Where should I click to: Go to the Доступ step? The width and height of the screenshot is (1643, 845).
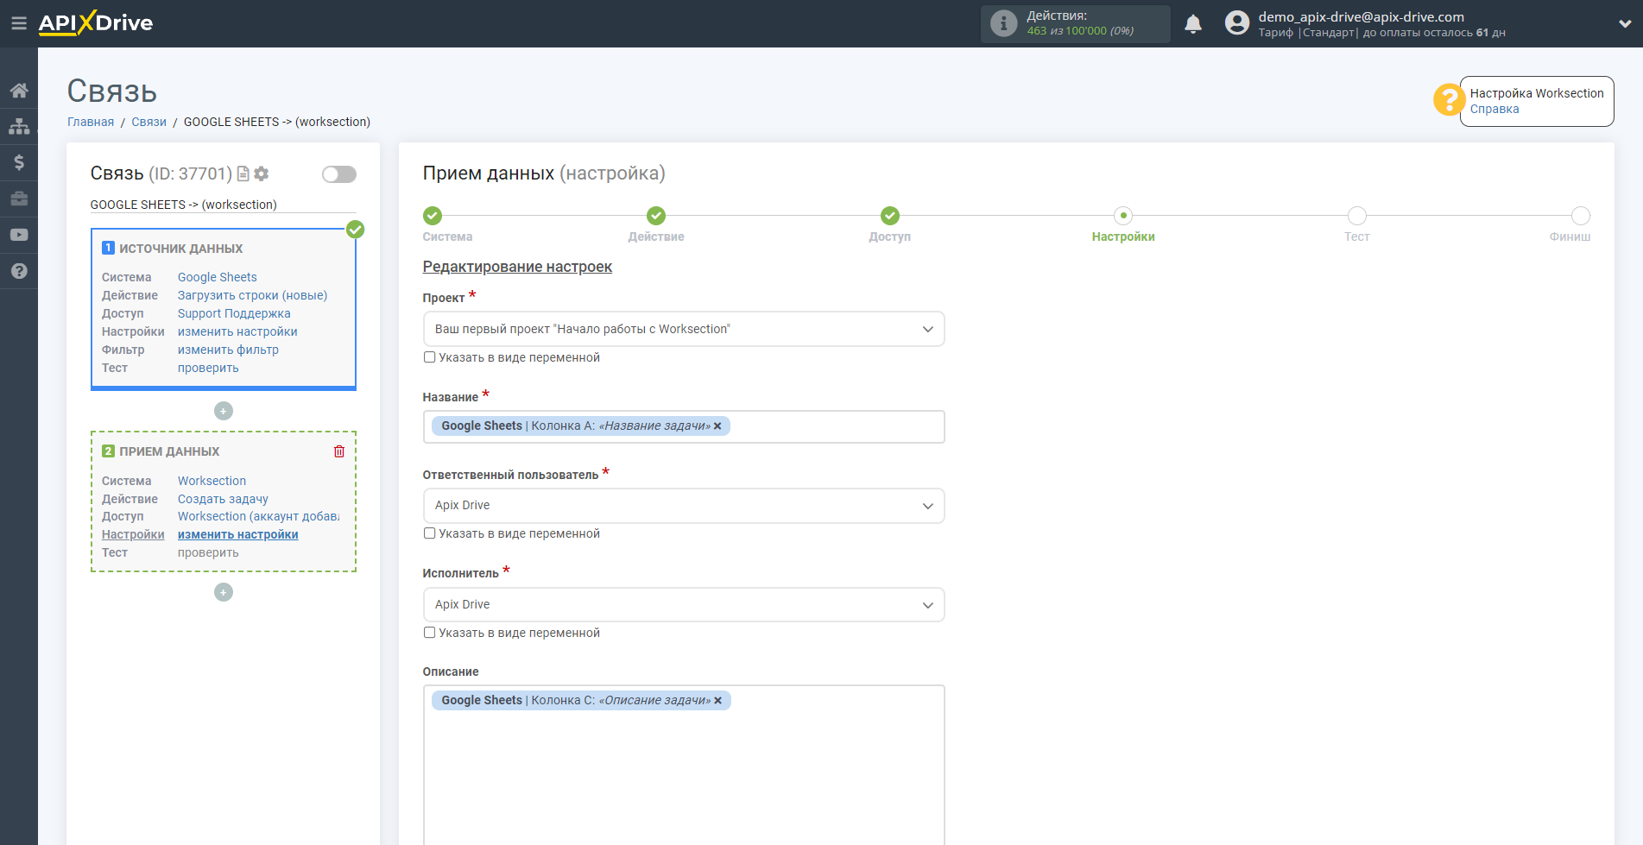[x=890, y=216]
